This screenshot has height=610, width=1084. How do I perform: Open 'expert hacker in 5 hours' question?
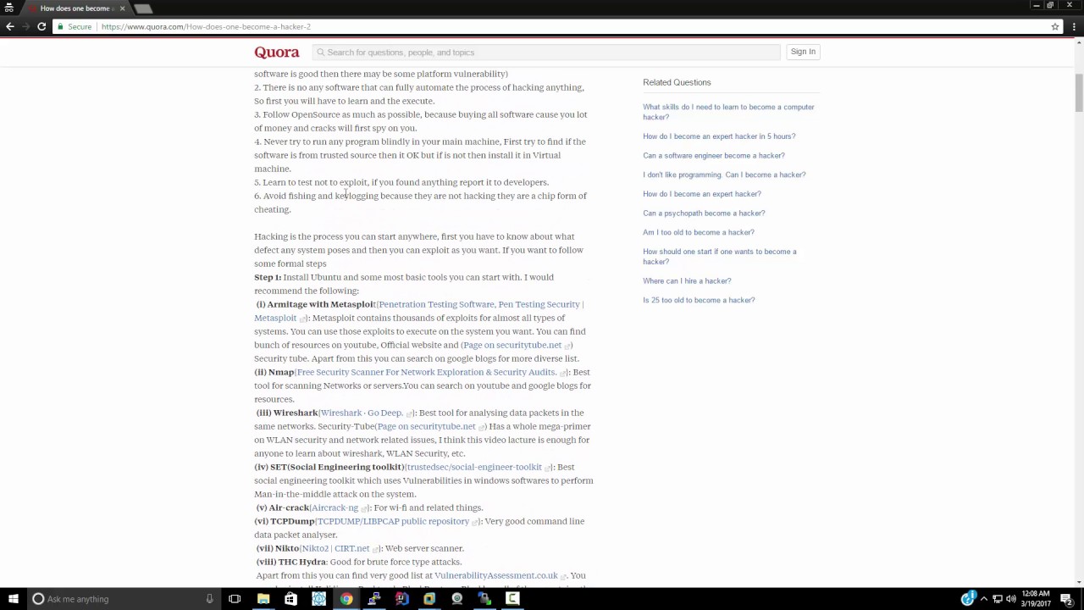(719, 136)
